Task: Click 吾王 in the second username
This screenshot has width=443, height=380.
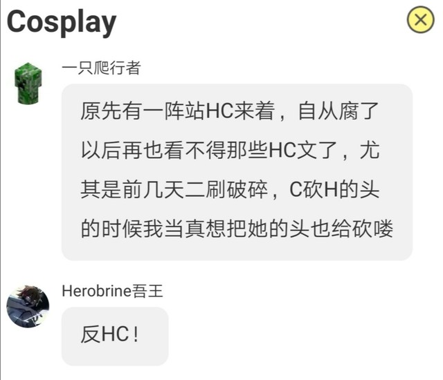Action: coord(147,291)
